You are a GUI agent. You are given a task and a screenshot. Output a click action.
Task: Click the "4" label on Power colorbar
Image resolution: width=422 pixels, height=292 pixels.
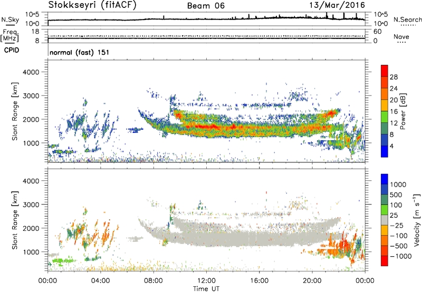[391, 147]
